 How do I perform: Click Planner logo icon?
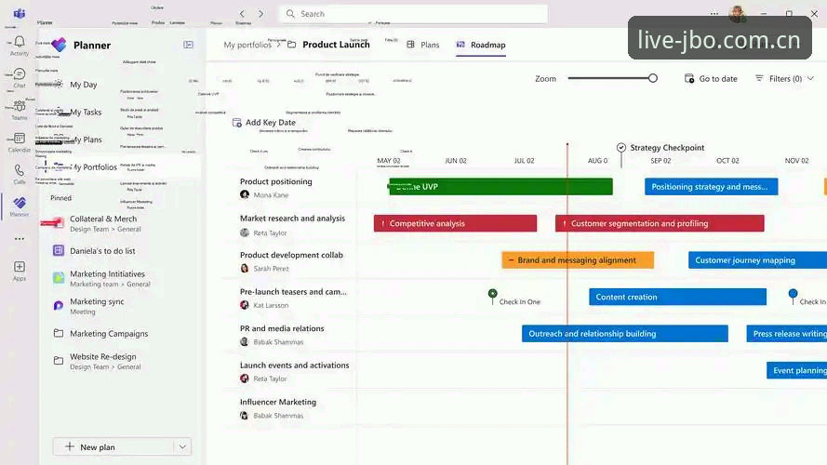[60, 45]
